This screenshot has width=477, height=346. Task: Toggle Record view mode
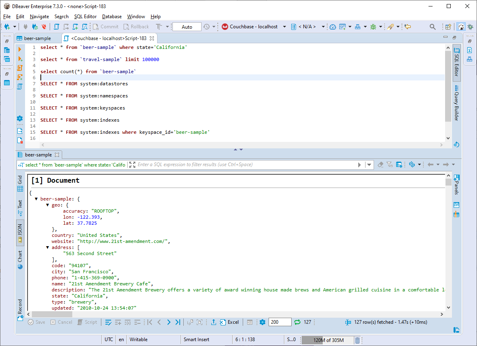click(20, 310)
